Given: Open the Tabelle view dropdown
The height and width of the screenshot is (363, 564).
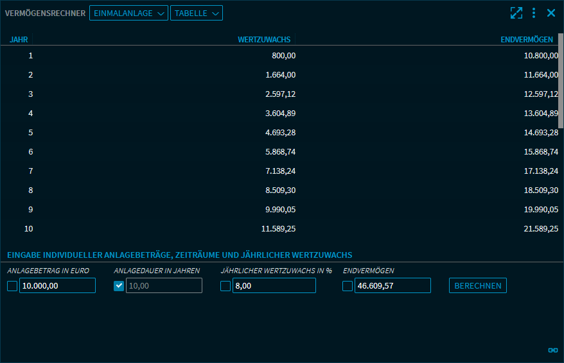Looking at the screenshot, I should tap(197, 13).
